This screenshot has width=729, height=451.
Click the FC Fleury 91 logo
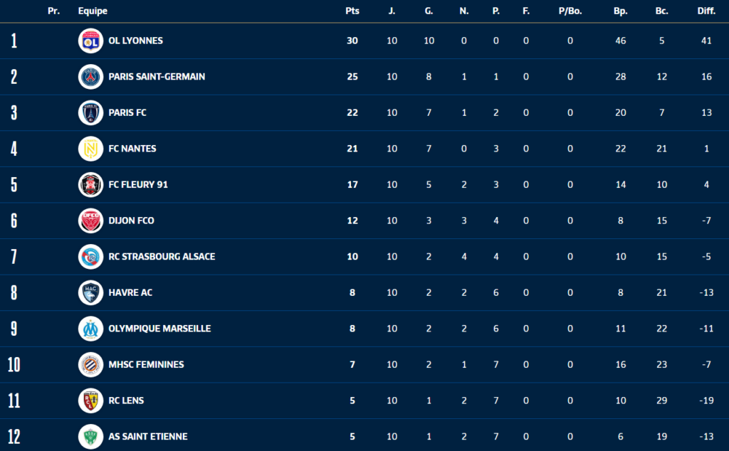coord(90,185)
